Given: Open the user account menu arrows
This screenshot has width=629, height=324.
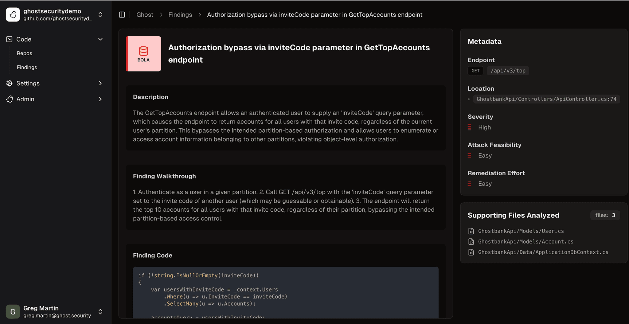Looking at the screenshot, I should 100,312.
